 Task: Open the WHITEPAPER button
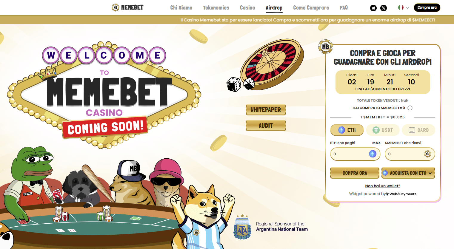pos(266,110)
